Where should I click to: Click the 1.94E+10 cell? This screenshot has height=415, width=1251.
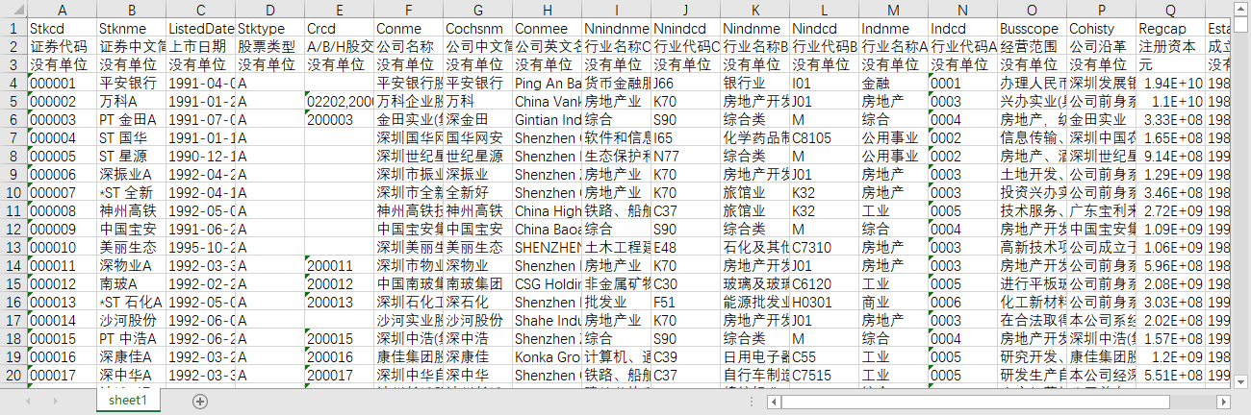[1170, 84]
